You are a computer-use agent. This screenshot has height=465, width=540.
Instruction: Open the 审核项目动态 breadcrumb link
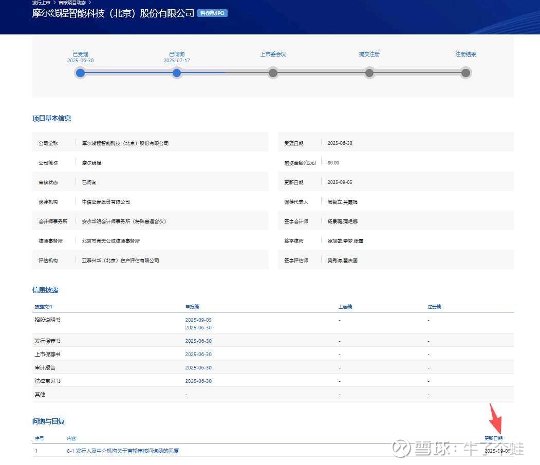pyautogui.click(x=72, y=3)
